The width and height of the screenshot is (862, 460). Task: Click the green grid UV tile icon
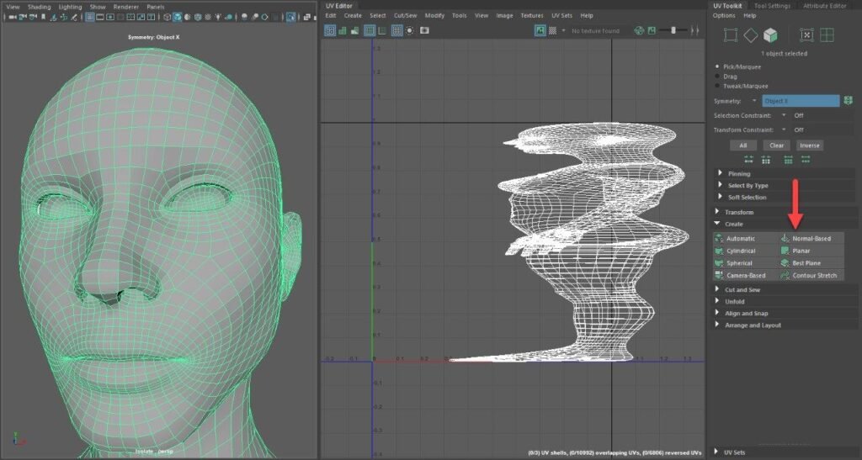827,35
